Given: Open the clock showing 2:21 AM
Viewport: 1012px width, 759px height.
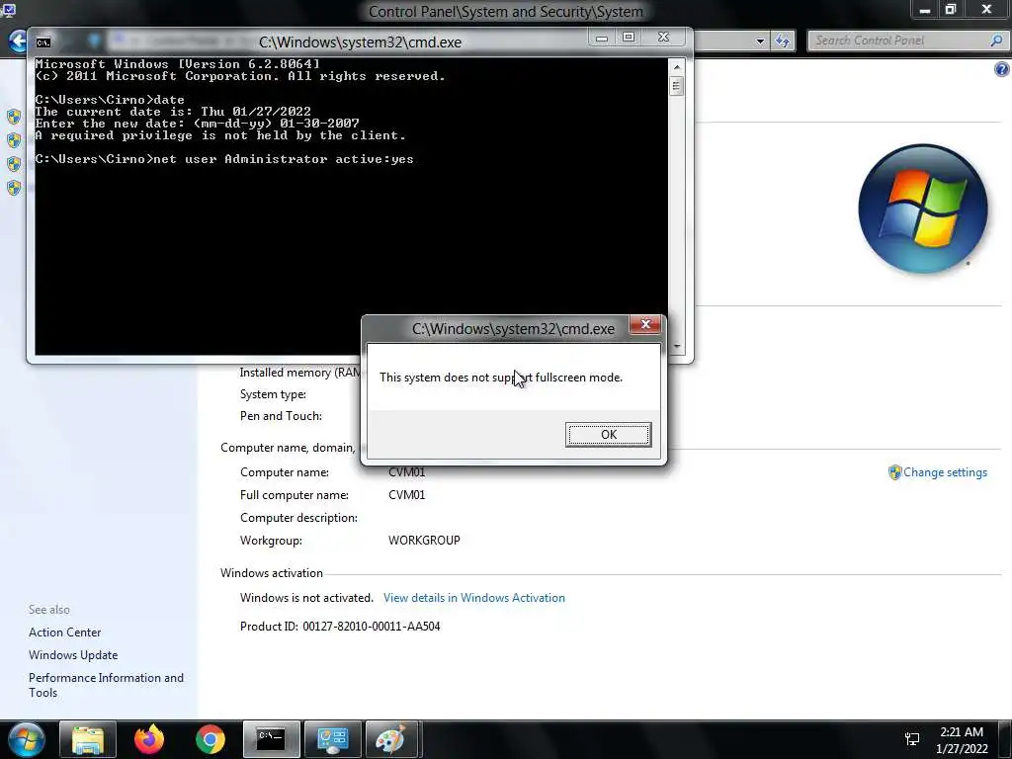Looking at the screenshot, I should (962, 740).
